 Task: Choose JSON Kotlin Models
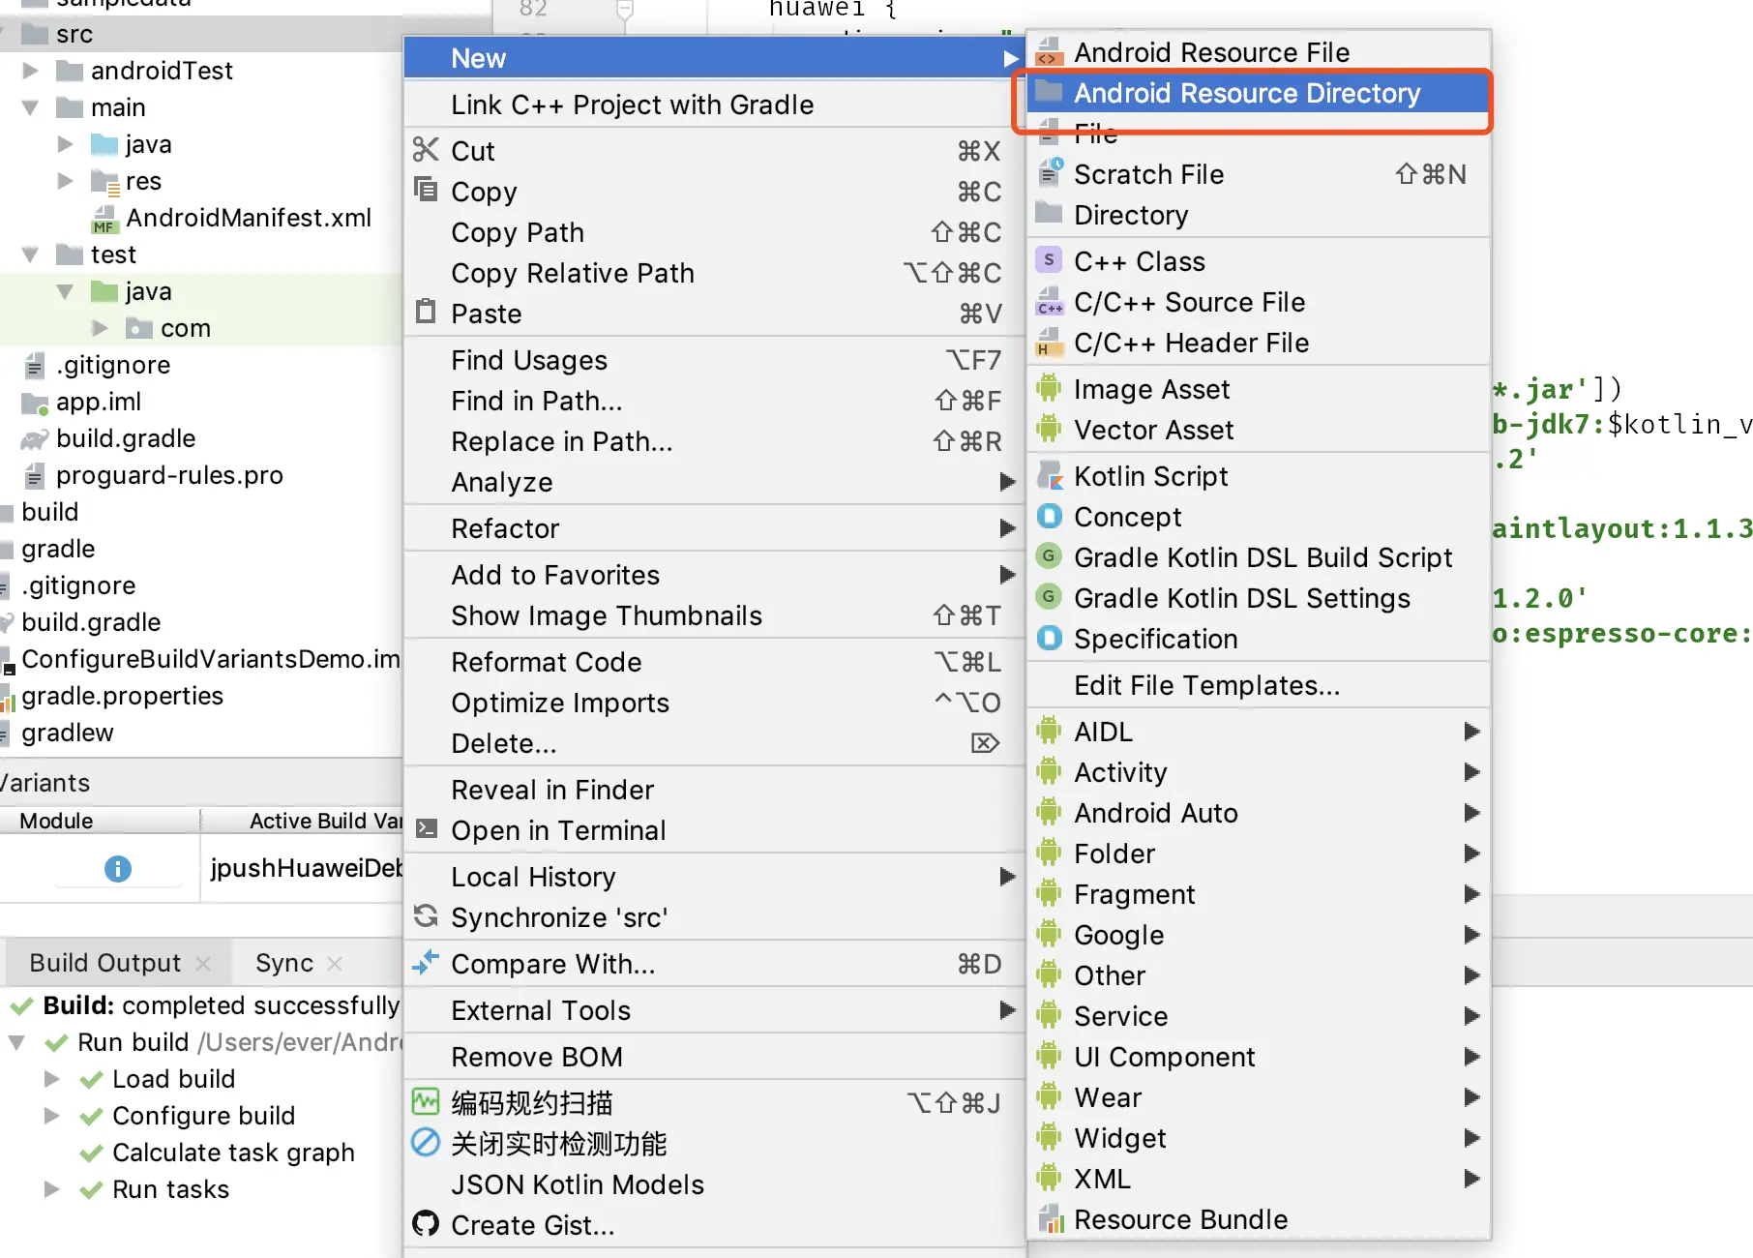714,1184
